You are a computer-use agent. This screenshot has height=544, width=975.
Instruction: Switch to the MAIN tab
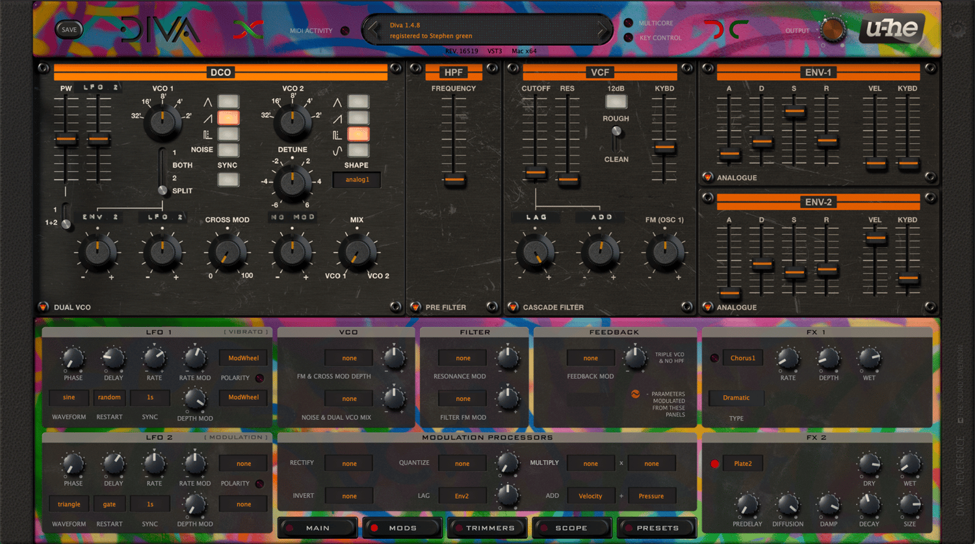coord(318,528)
